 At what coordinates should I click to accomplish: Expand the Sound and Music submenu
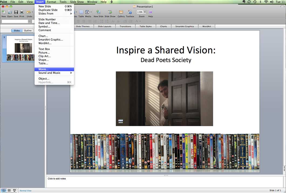click(54, 73)
